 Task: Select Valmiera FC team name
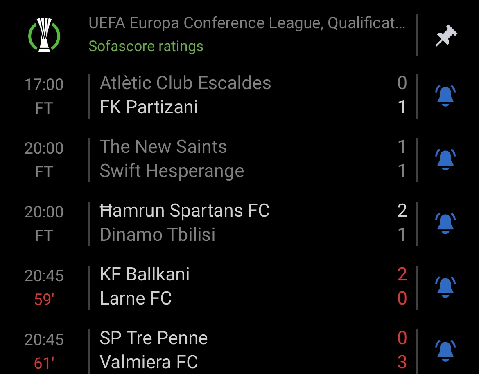(x=149, y=362)
